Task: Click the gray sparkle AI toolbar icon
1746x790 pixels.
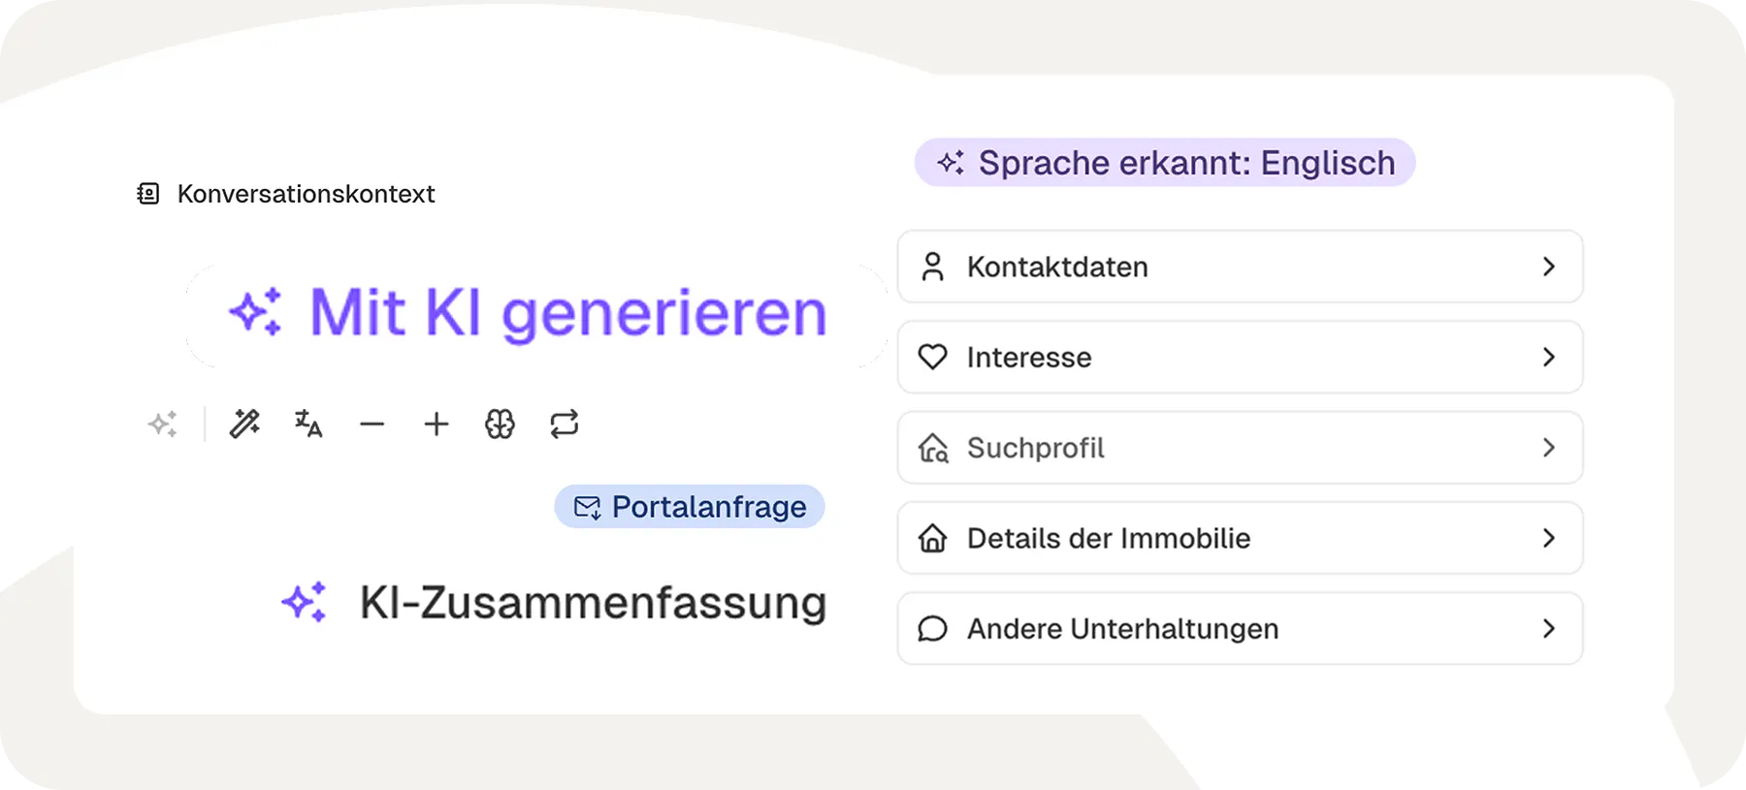Action: pyautogui.click(x=163, y=424)
